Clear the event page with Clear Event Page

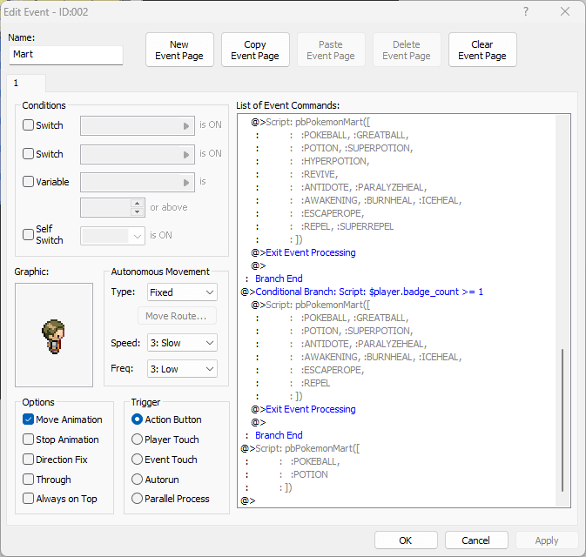tap(482, 50)
